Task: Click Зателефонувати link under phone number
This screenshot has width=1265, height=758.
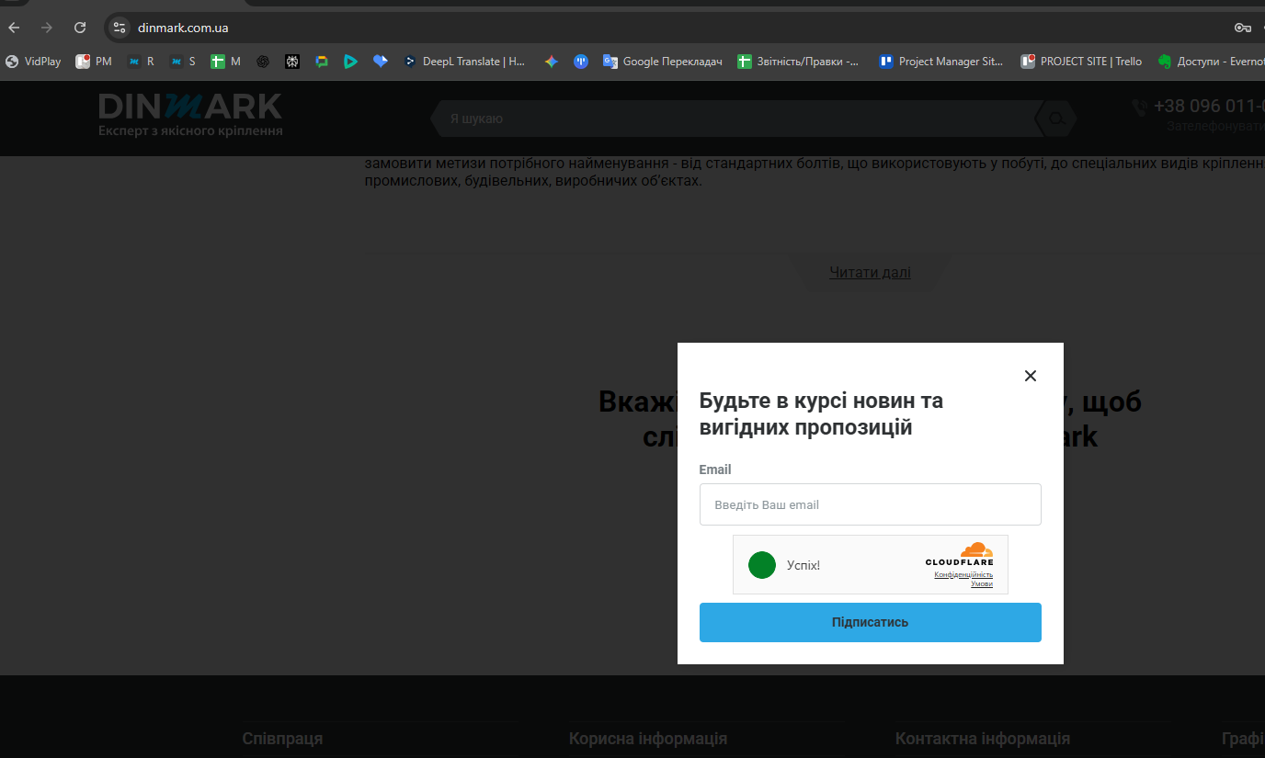Action: (x=1215, y=127)
